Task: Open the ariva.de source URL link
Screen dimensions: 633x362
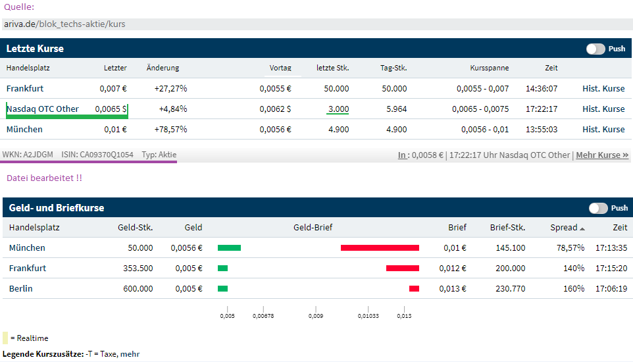Action: [x=64, y=24]
